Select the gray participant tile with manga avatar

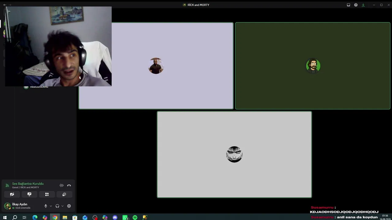point(234,154)
